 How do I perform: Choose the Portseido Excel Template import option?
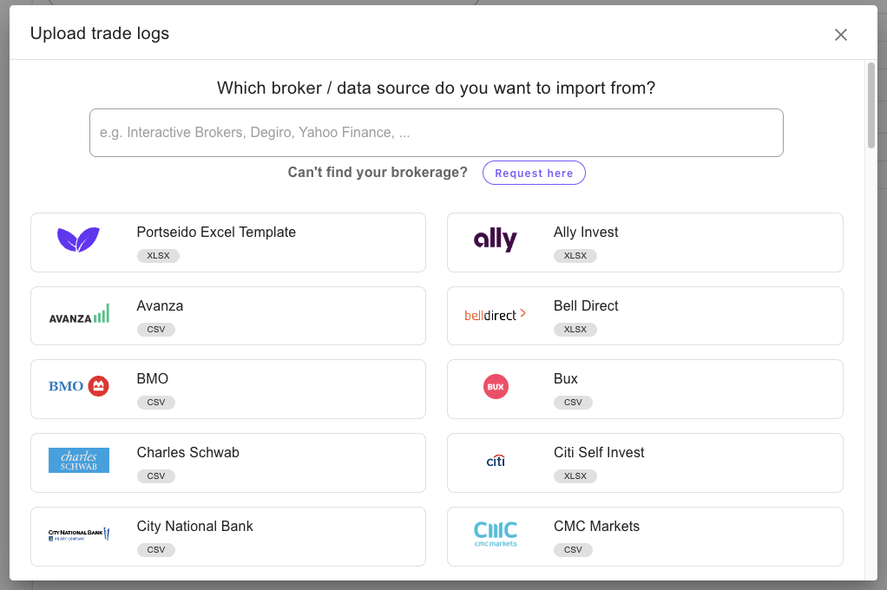pos(227,243)
